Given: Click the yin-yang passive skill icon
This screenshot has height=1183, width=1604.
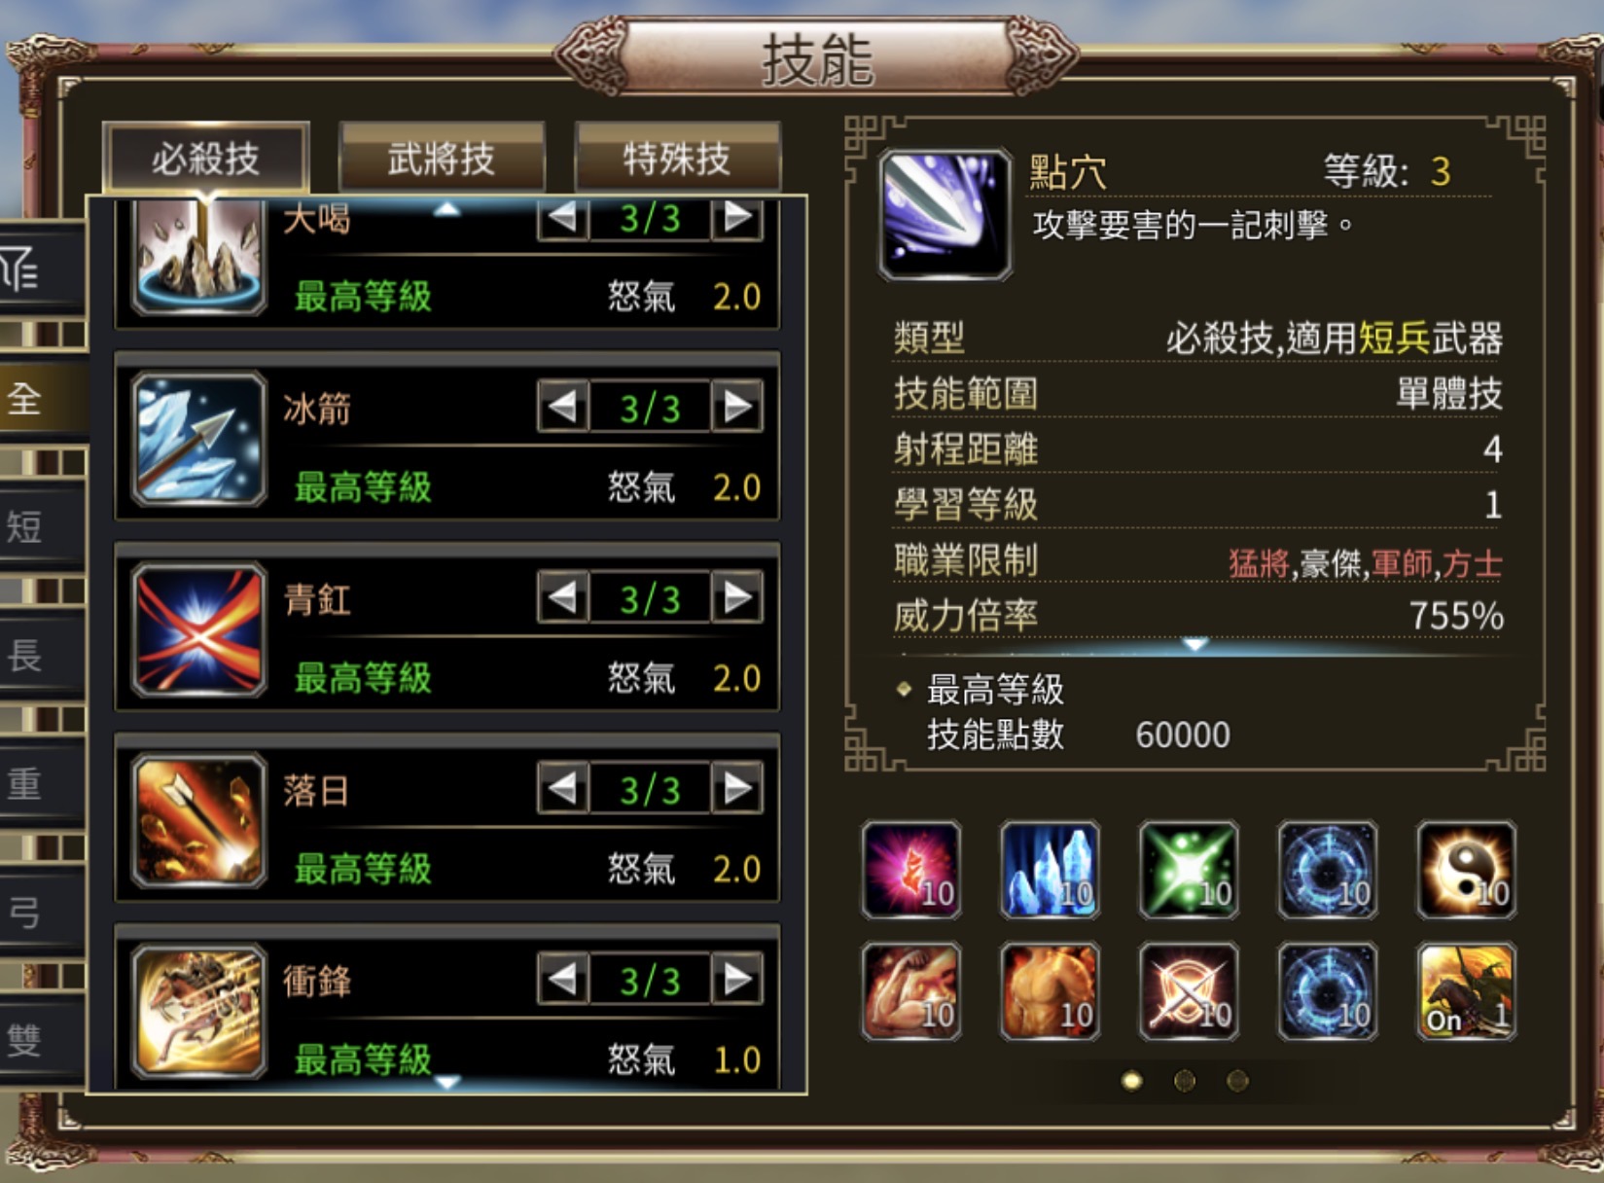Looking at the screenshot, I should (1466, 870).
